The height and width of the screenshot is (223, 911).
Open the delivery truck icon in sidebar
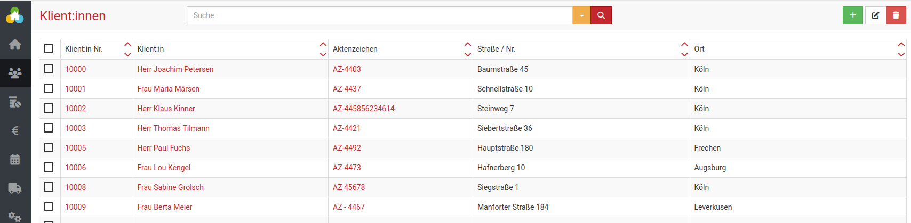pos(15,188)
